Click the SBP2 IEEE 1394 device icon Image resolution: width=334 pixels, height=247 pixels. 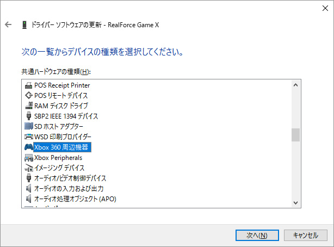[x=28, y=116]
